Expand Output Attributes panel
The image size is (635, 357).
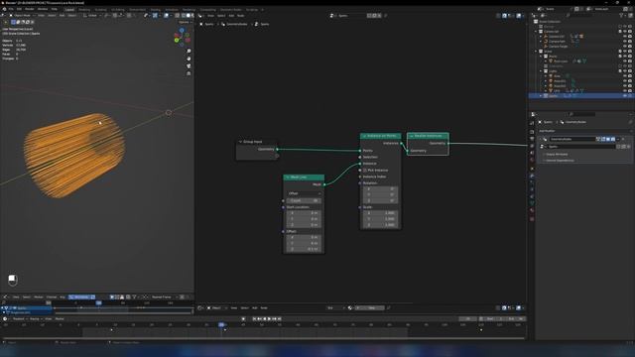coord(557,155)
